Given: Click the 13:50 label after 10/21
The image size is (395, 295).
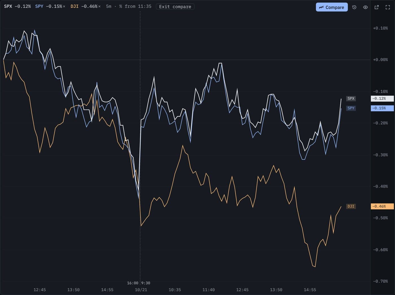Looking at the screenshot, I should coord(276,290).
